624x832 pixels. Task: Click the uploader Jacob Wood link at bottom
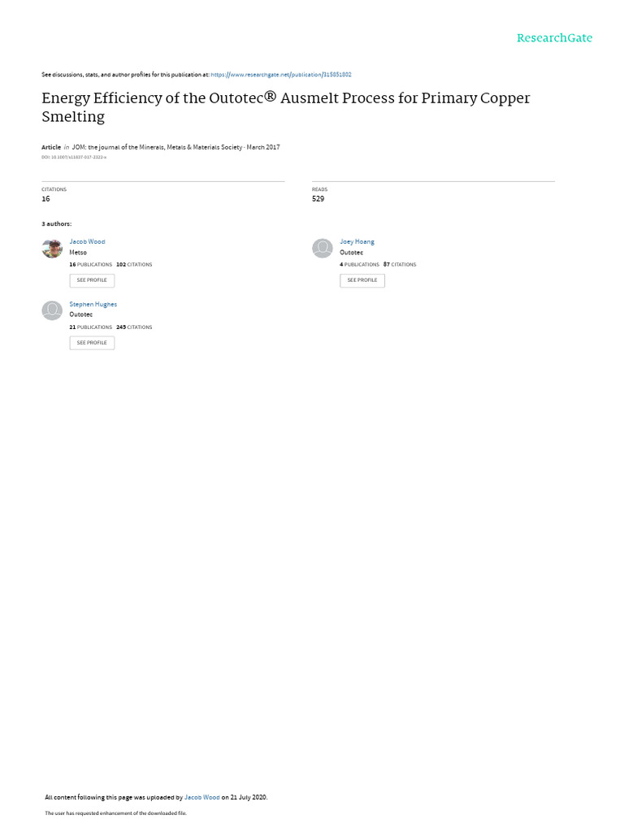[x=201, y=797]
